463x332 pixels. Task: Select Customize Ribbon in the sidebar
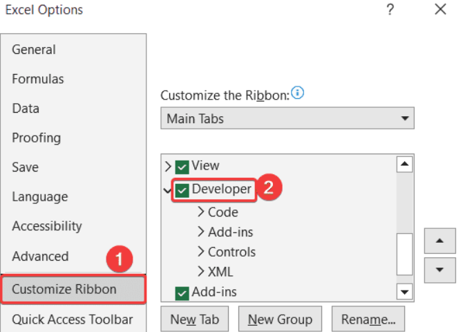click(73, 289)
